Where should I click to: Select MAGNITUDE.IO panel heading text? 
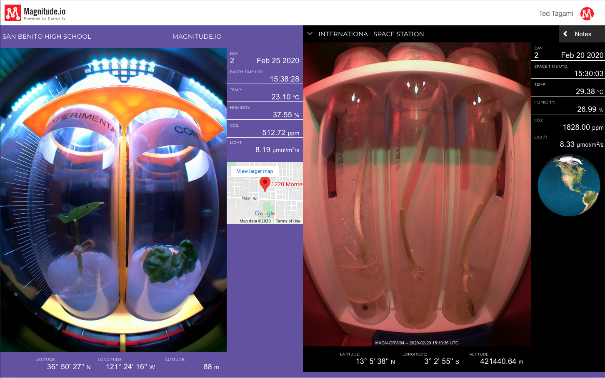(x=197, y=37)
